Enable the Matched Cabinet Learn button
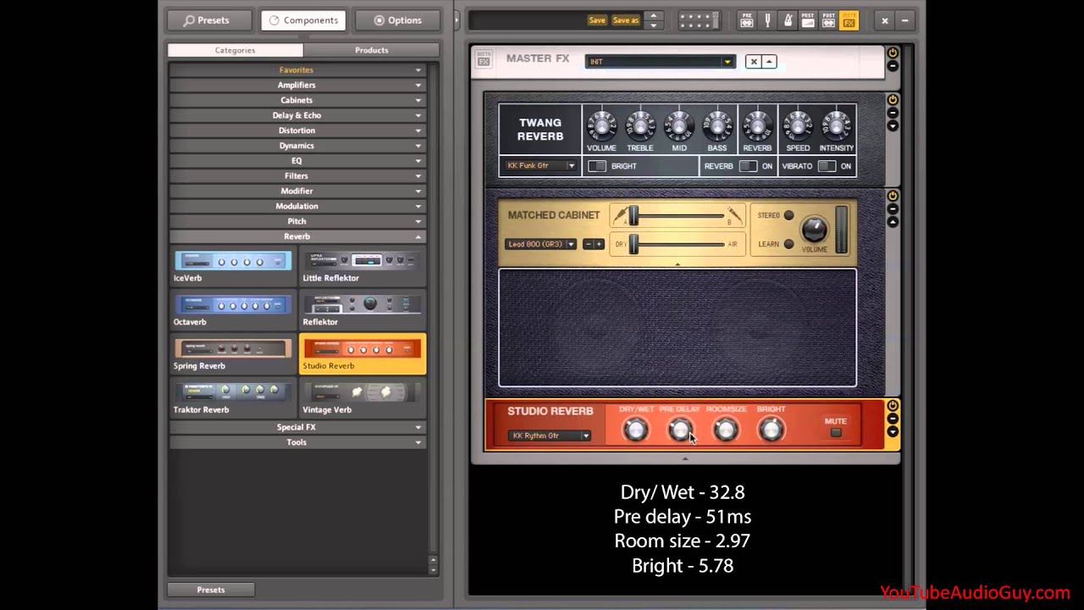Image resolution: width=1084 pixels, height=610 pixels. click(x=788, y=244)
